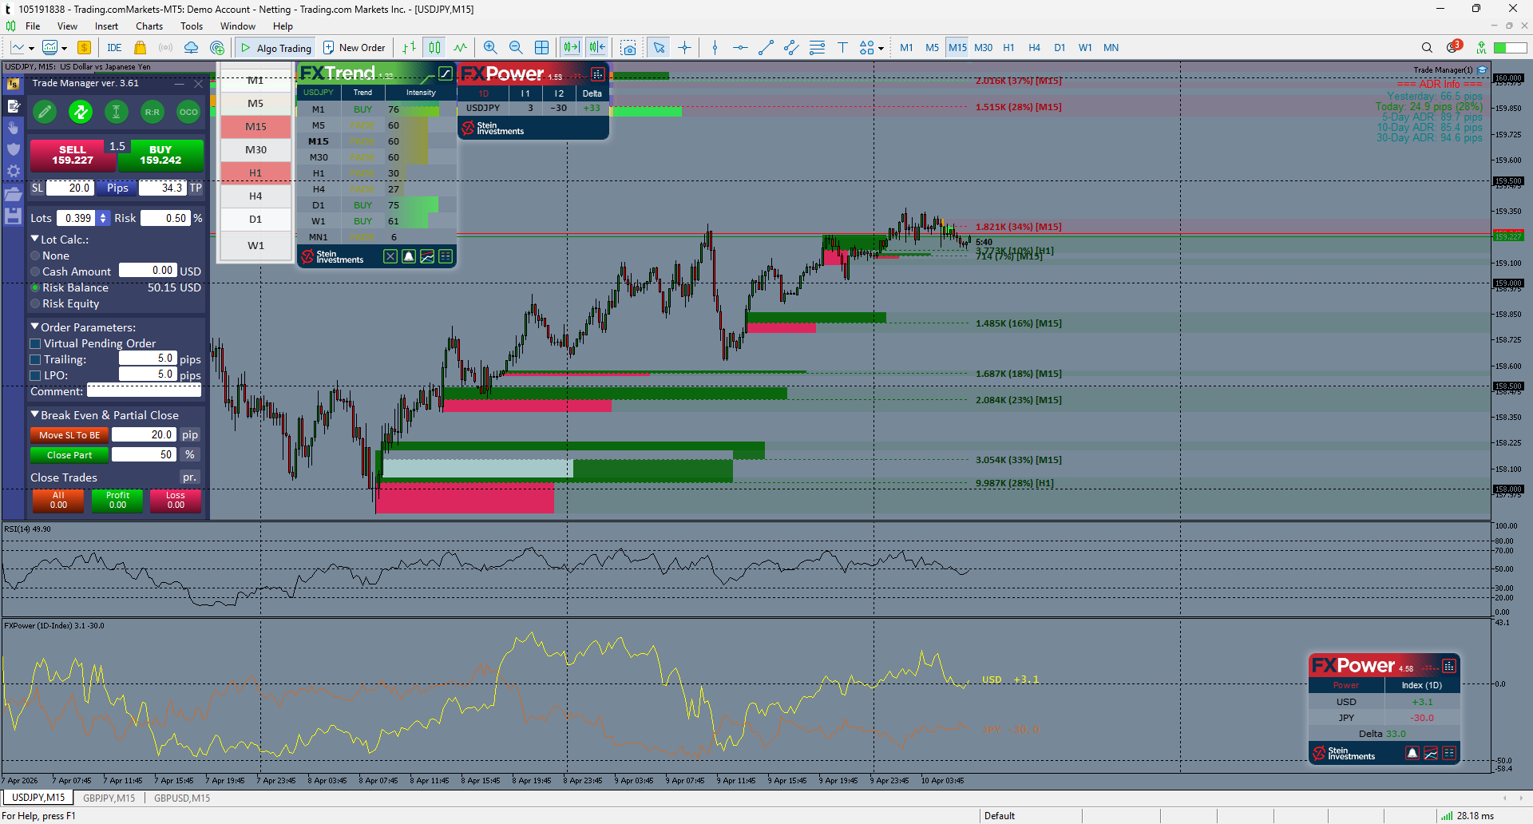The width and height of the screenshot is (1533, 824).
Task: Open the chart type dropdown arrow
Action: [31, 49]
